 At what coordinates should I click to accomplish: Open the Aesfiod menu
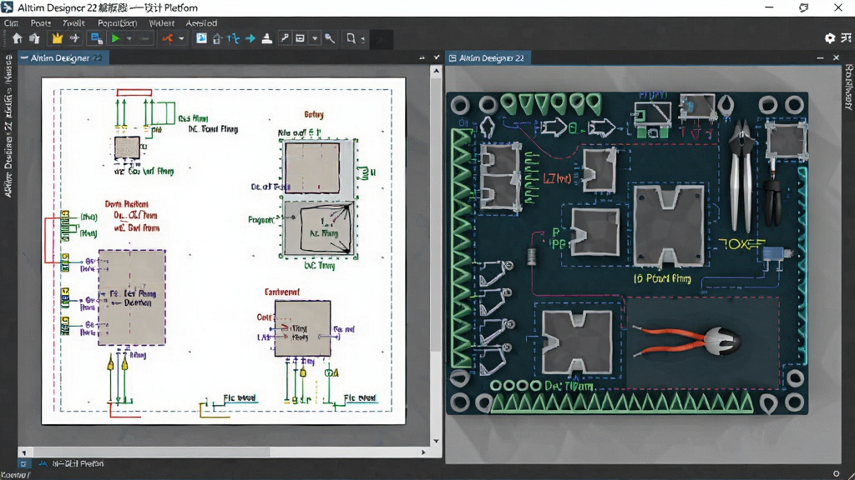(x=201, y=22)
